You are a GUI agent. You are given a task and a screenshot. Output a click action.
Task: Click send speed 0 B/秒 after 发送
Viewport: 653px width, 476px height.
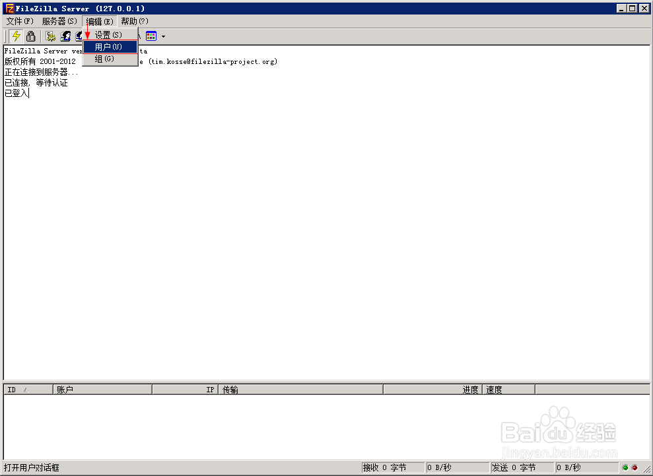(568, 467)
